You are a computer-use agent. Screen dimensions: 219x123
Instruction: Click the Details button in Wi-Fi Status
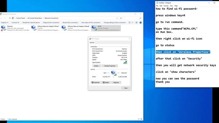point(96,66)
